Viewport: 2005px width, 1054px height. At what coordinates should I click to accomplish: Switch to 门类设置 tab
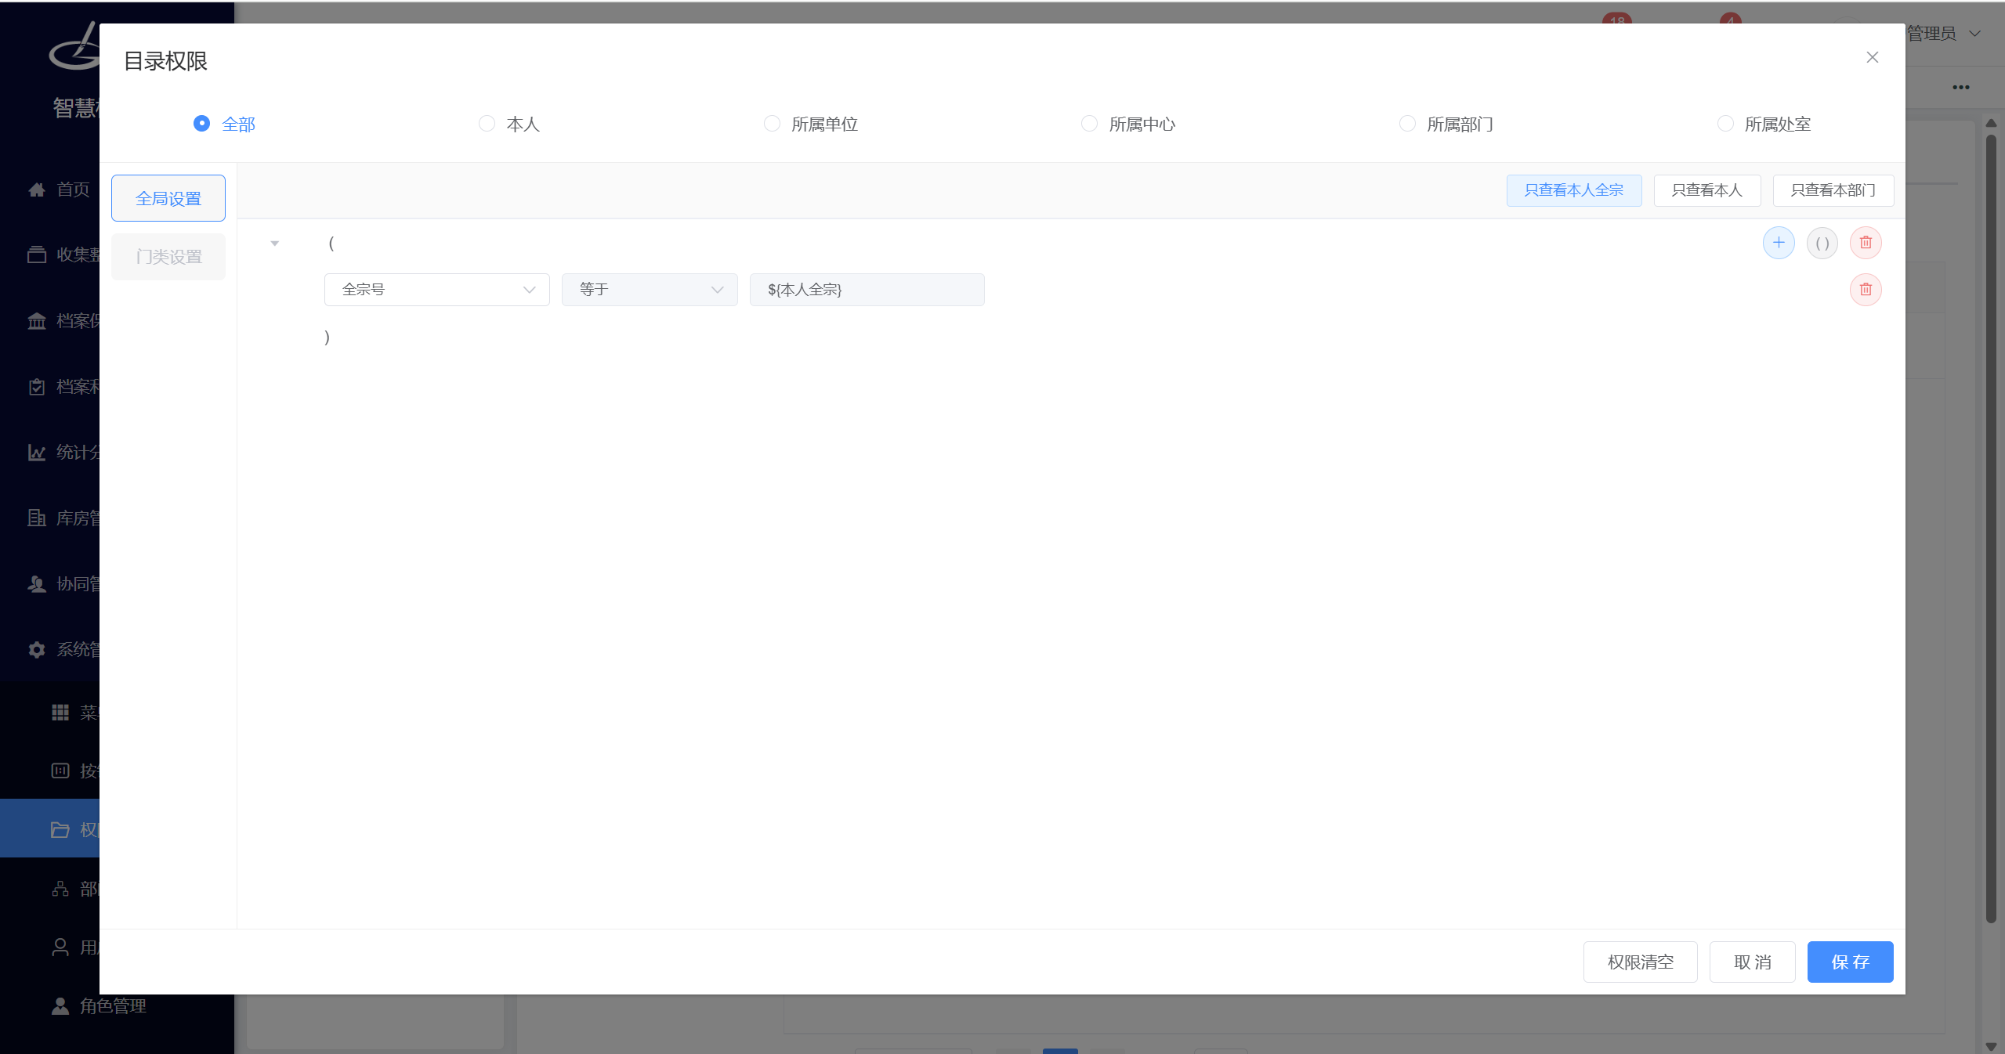pyautogui.click(x=168, y=257)
